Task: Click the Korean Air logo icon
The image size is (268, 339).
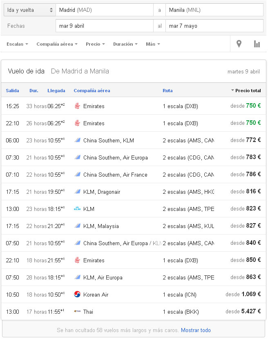Action: click(77, 295)
